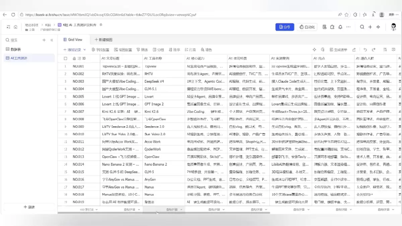The height and width of the screenshot is (226, 402).
Task: Click the 工具名称 column header
Action: (x=163, y=58)
